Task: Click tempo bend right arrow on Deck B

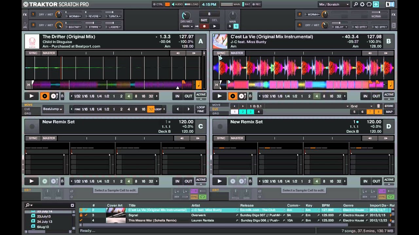Action: (x=386, y=53)
